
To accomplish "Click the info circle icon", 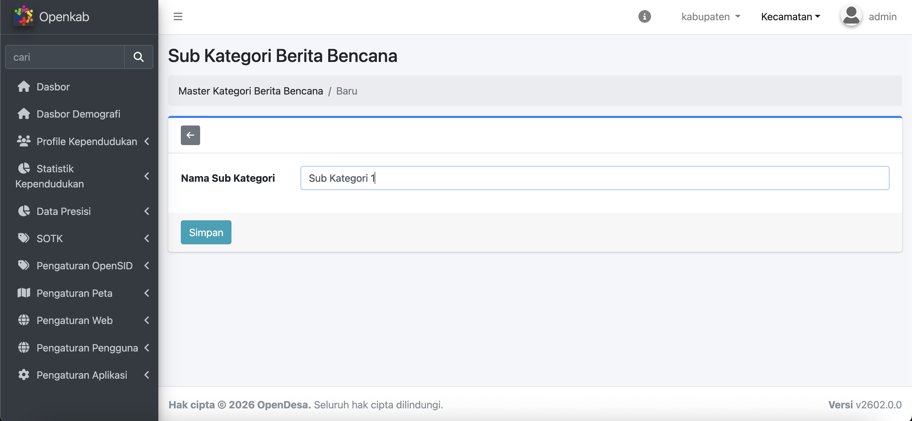I will tap(644, 17).
